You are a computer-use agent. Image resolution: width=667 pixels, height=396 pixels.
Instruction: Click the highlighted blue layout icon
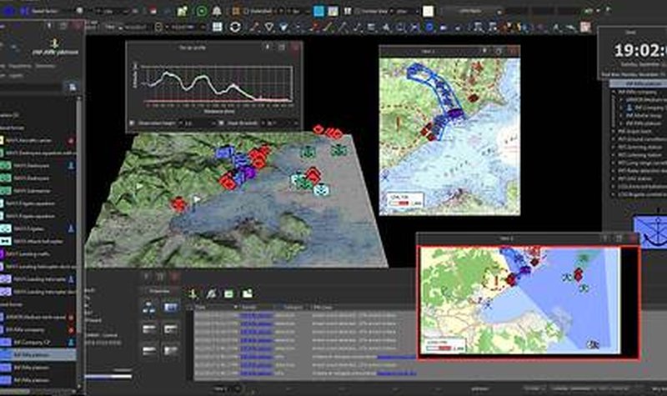tap(170, 307)
